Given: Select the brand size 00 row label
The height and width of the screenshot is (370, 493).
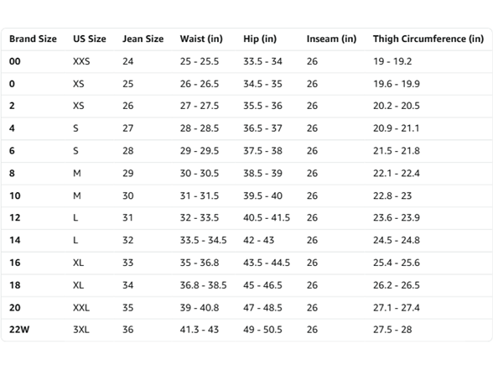Looking at the screenshot, I should click(15, 61).
